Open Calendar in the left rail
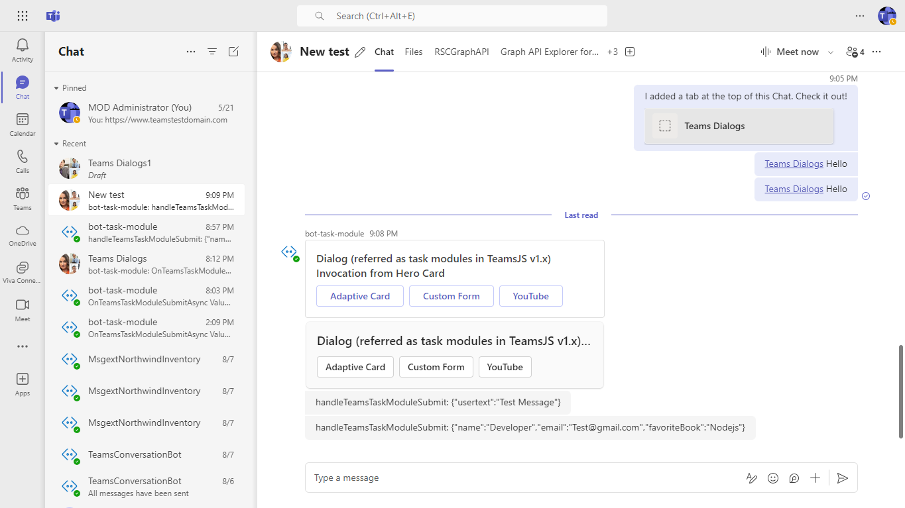The width and height of the screenshot is (905, 508). click(x=23, y=125)
